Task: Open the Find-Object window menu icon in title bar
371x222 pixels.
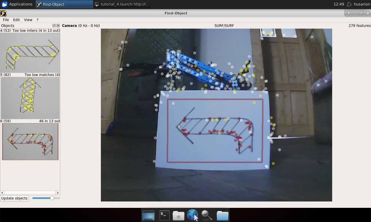Action: (x=3, y=13)
